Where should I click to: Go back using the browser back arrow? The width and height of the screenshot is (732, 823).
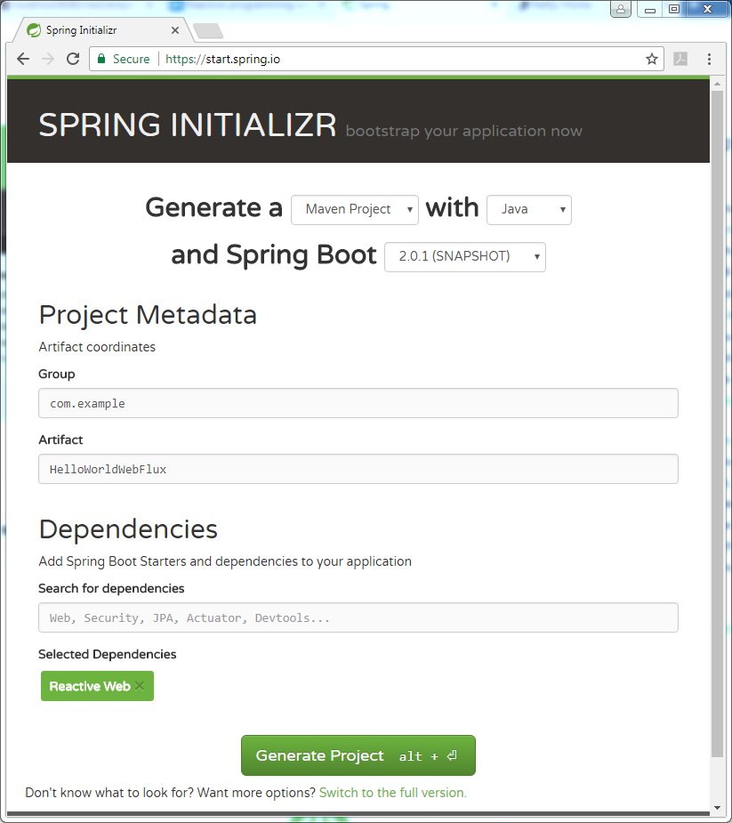(x=23, y=59)
